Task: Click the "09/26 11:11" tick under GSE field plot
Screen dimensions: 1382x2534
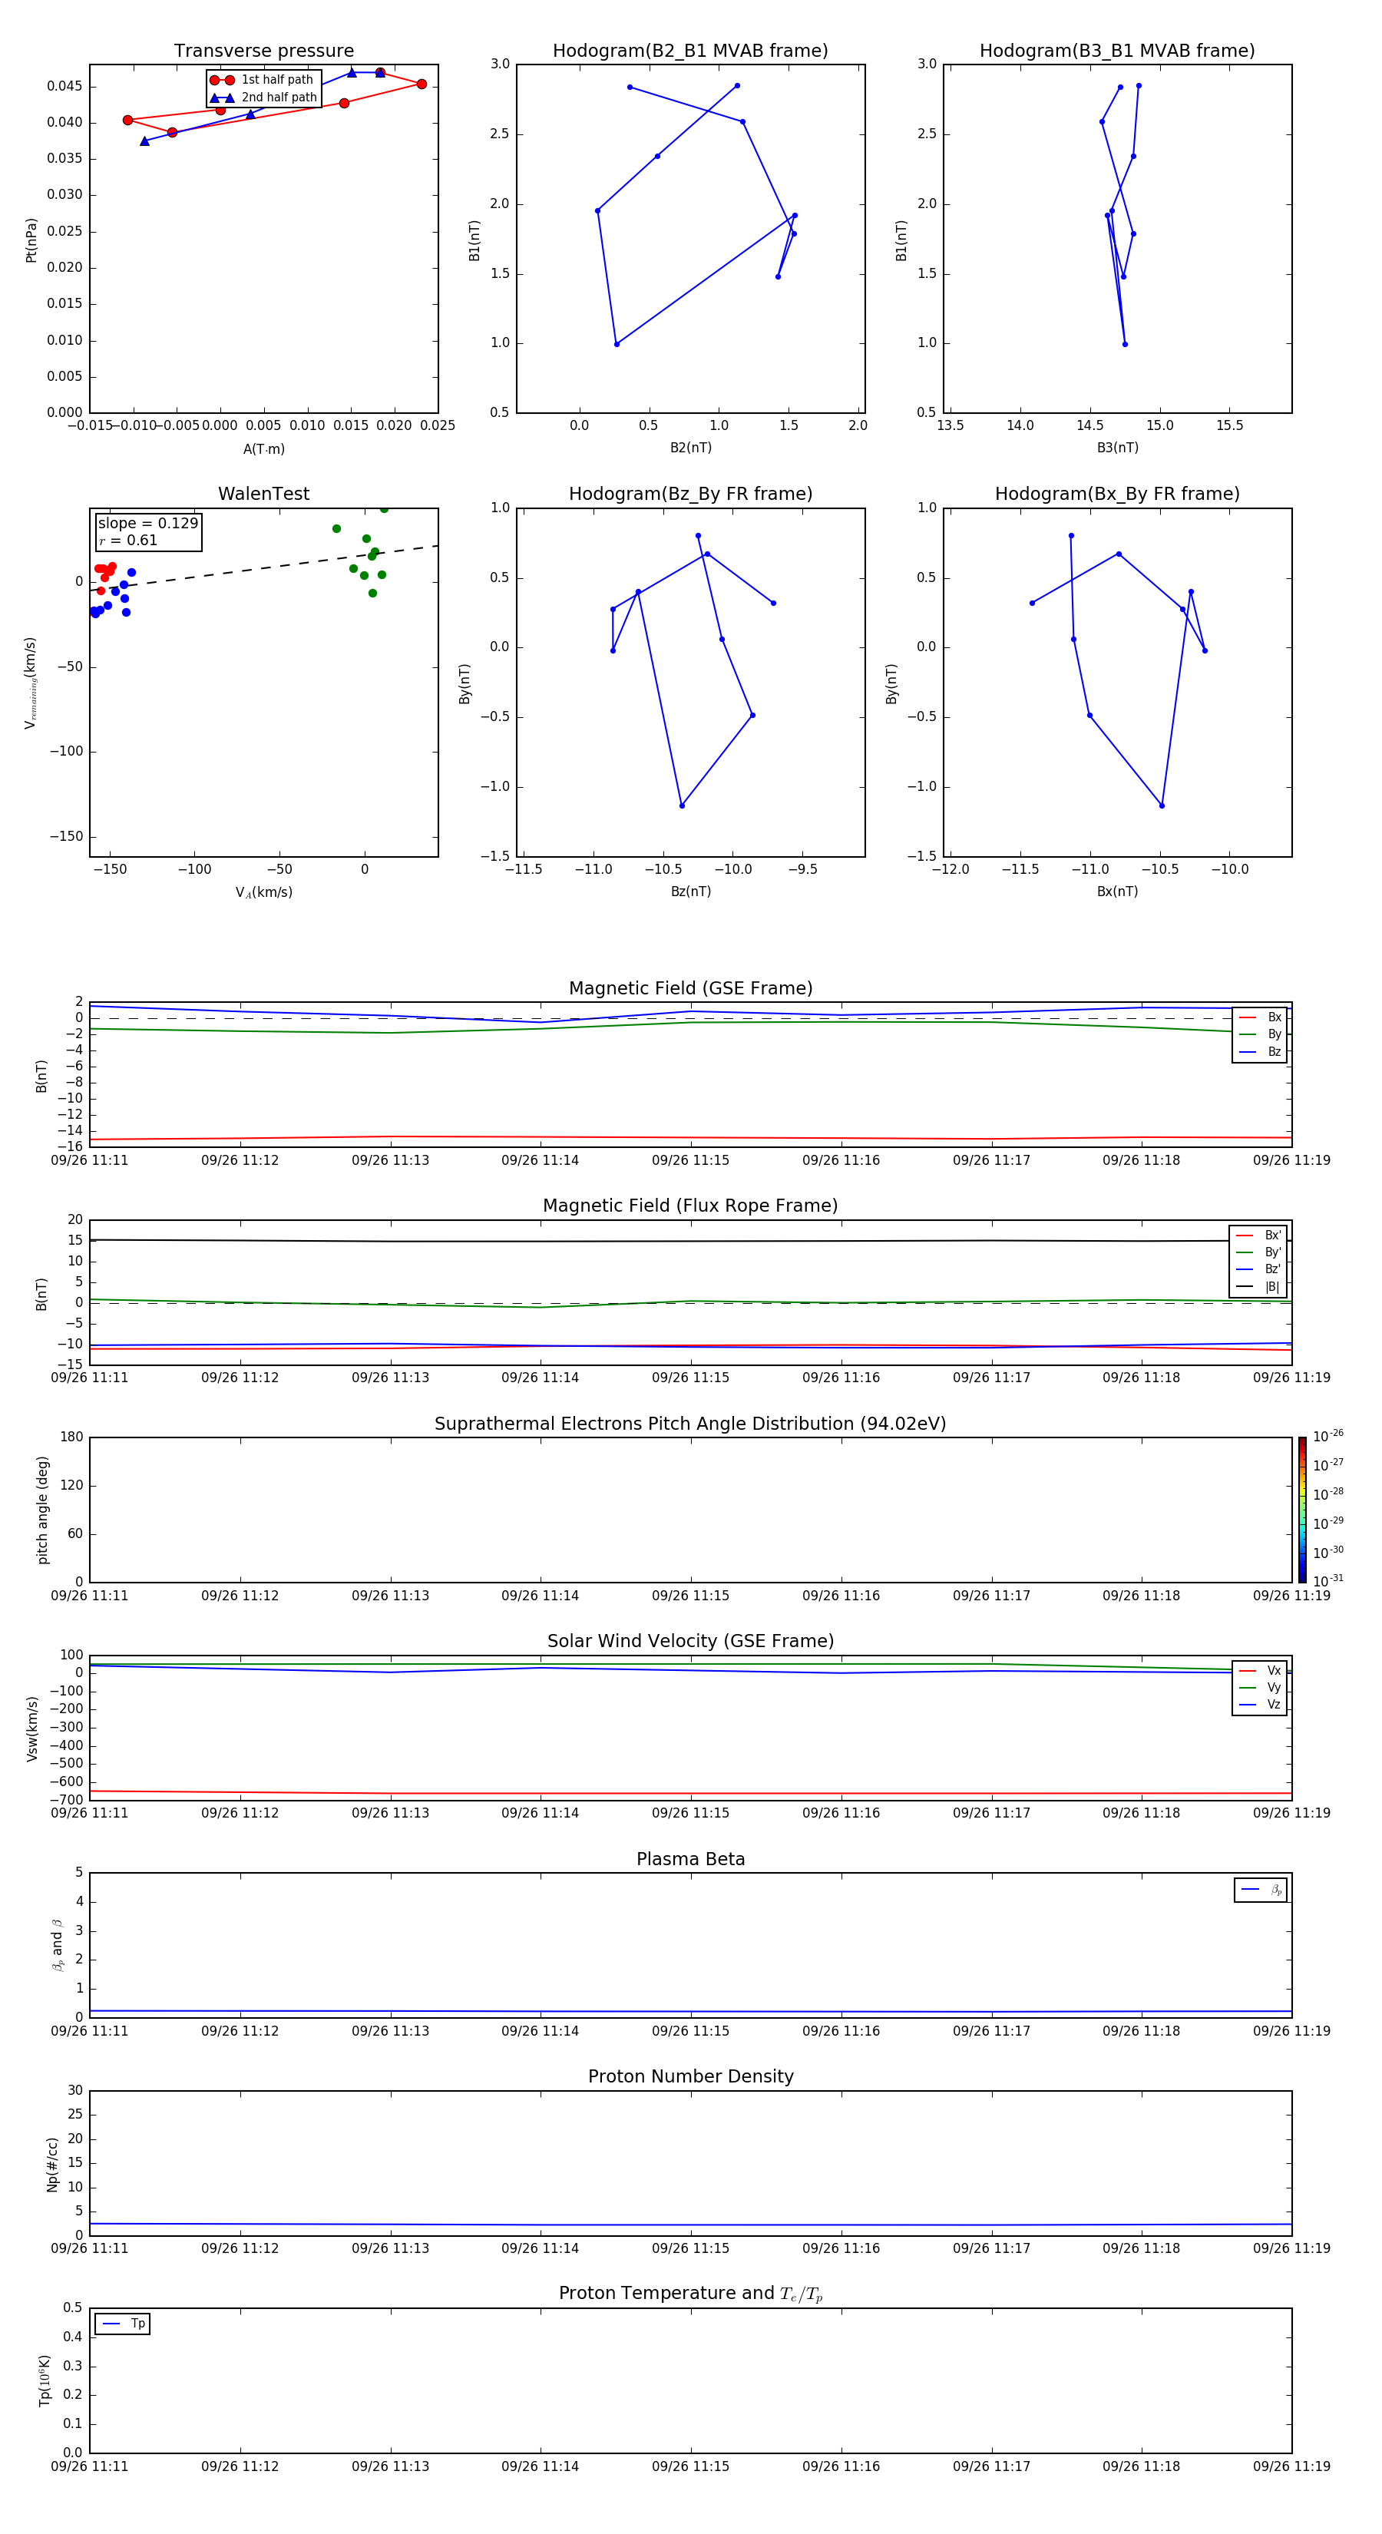Action: click(90, 1161)
